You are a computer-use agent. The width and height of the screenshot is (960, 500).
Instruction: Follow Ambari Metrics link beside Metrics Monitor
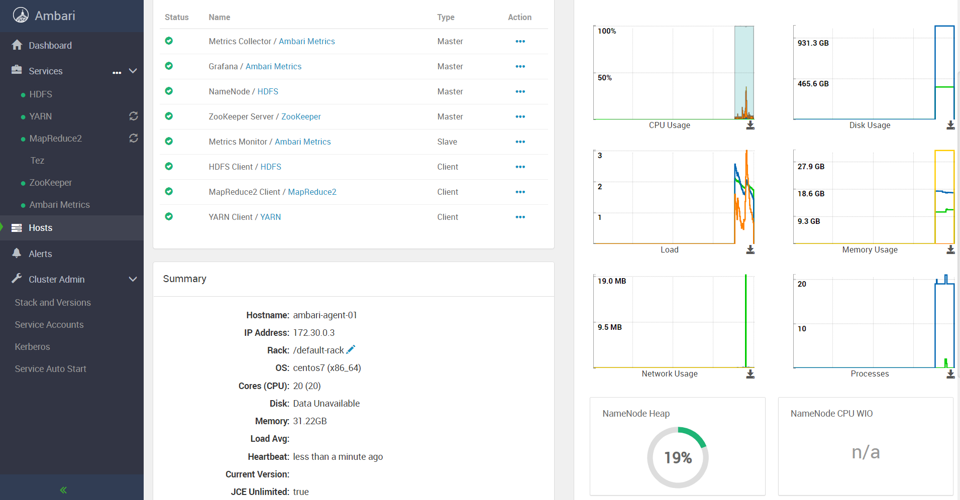point(302,142)
